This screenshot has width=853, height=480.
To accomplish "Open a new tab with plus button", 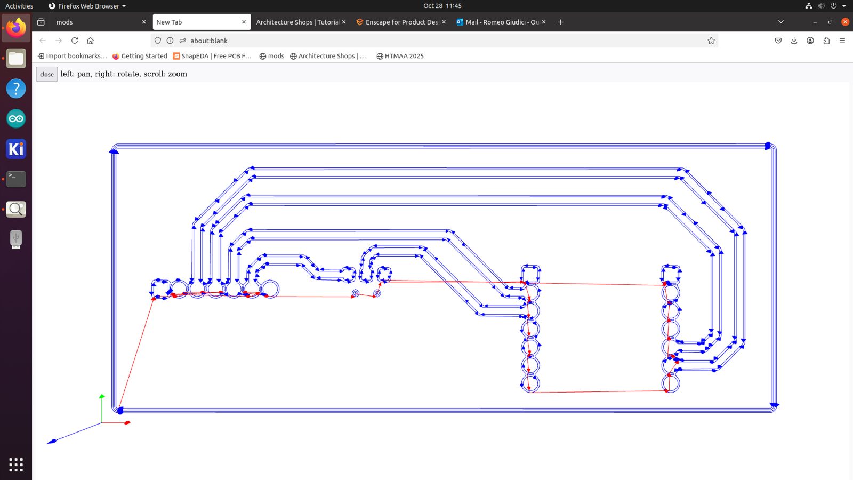I will coord(560,22).
